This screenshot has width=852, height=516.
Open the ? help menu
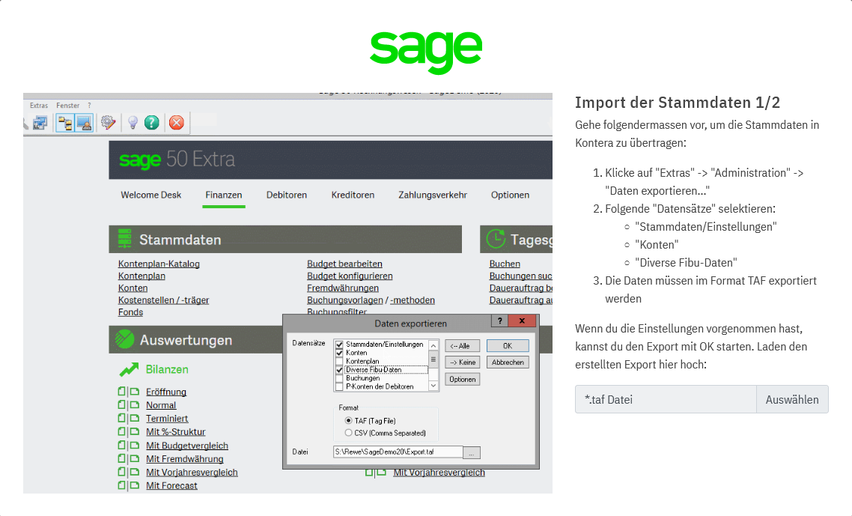point(89,106)
